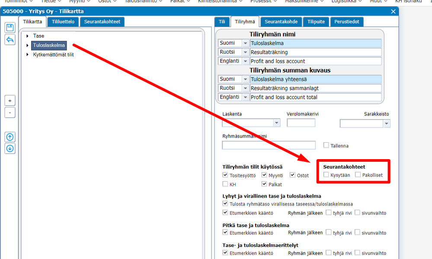The height and width of the screenshot is (259, 432).
Task: Select the Tiliryhmä tab
Action: click(x=245, y=22)
